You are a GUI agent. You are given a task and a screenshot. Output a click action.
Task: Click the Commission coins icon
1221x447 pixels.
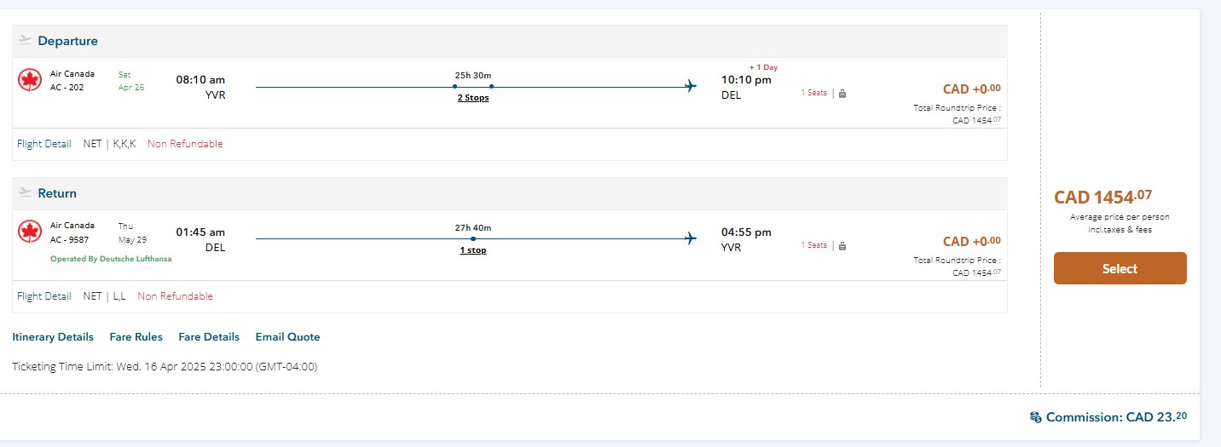click(1036, 417)
